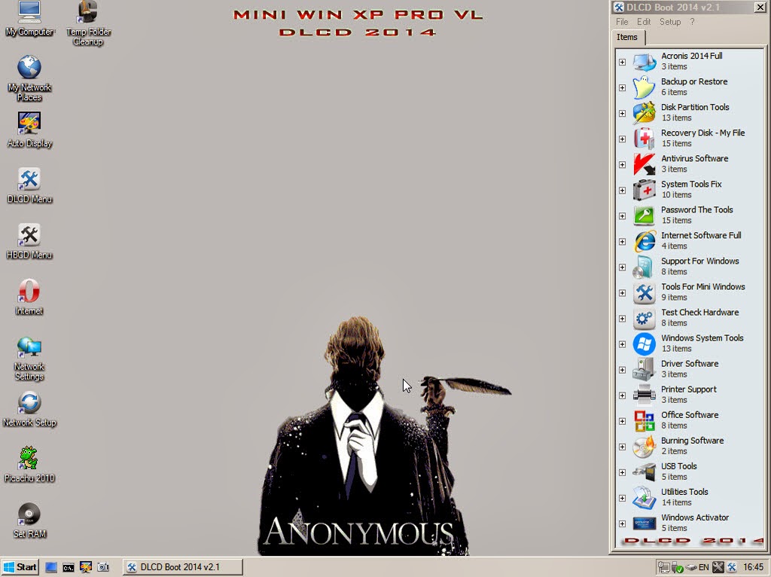771x577 pixels.
Task: Select the Network Settings desktop icon
Action: click(x=29, y=359)
